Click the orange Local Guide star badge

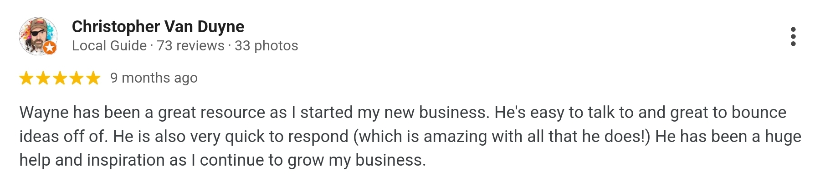coord(50,48)
